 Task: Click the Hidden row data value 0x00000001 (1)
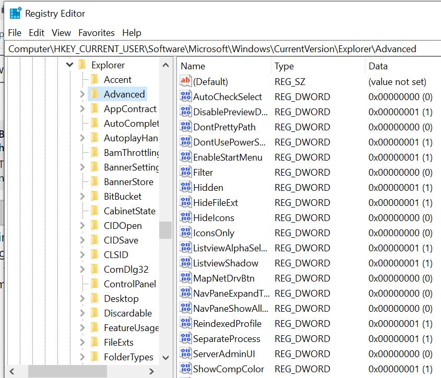point(400,188)
